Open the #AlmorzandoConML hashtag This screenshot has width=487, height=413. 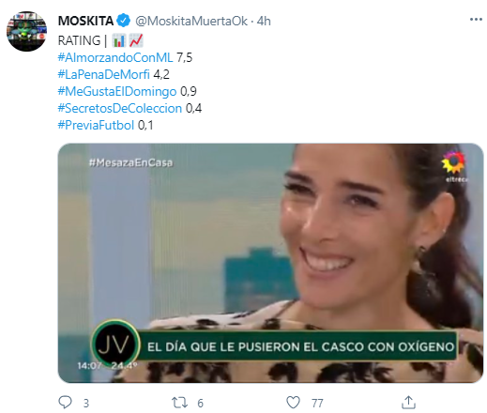coord(115,57)
